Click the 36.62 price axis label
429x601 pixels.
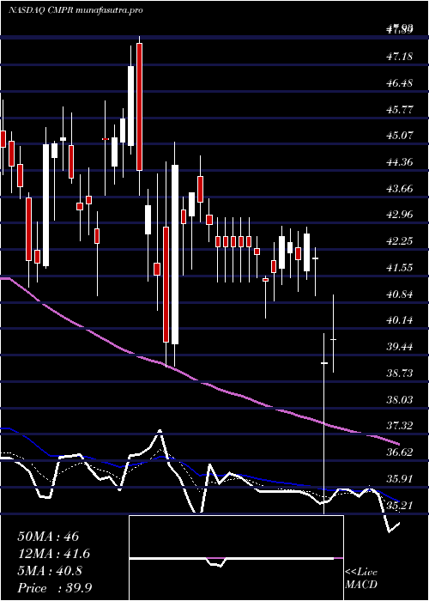point(400,452)
